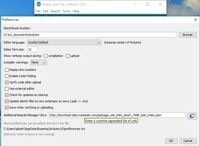Click the 'Additional Boards Manager URLs:' label

coord(25,115)
